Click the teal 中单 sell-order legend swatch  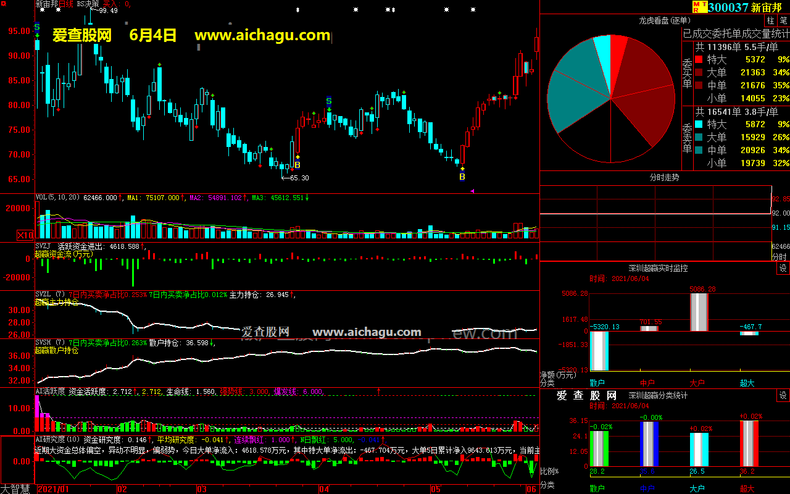coord(699,150)
